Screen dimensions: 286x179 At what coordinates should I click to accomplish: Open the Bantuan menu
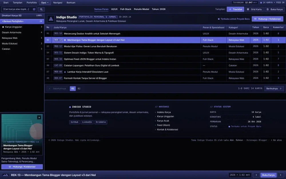(71, 3)
